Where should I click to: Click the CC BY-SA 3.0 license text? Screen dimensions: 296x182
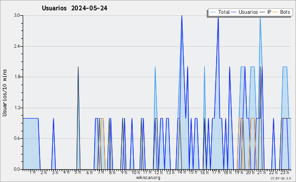pyautogui.click(x=281, y=178)
